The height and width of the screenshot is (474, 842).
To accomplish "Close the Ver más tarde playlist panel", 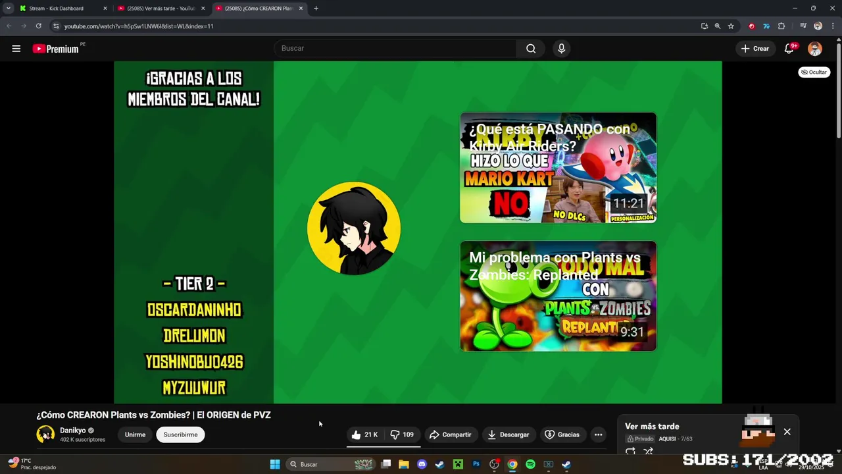I will pos(787,432).
